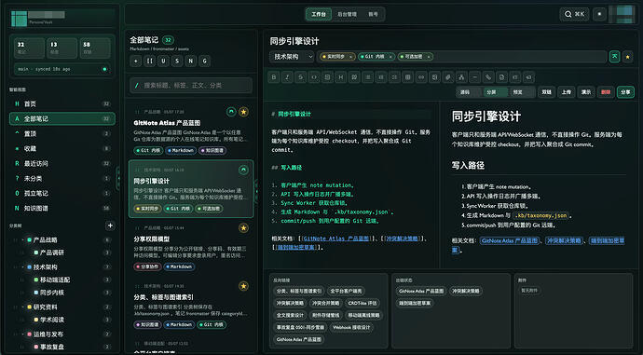The height and width of the screenshot is (355, 643).
Task: Collapse the 运维与发布 category tree
Action: tap(23, 335)
